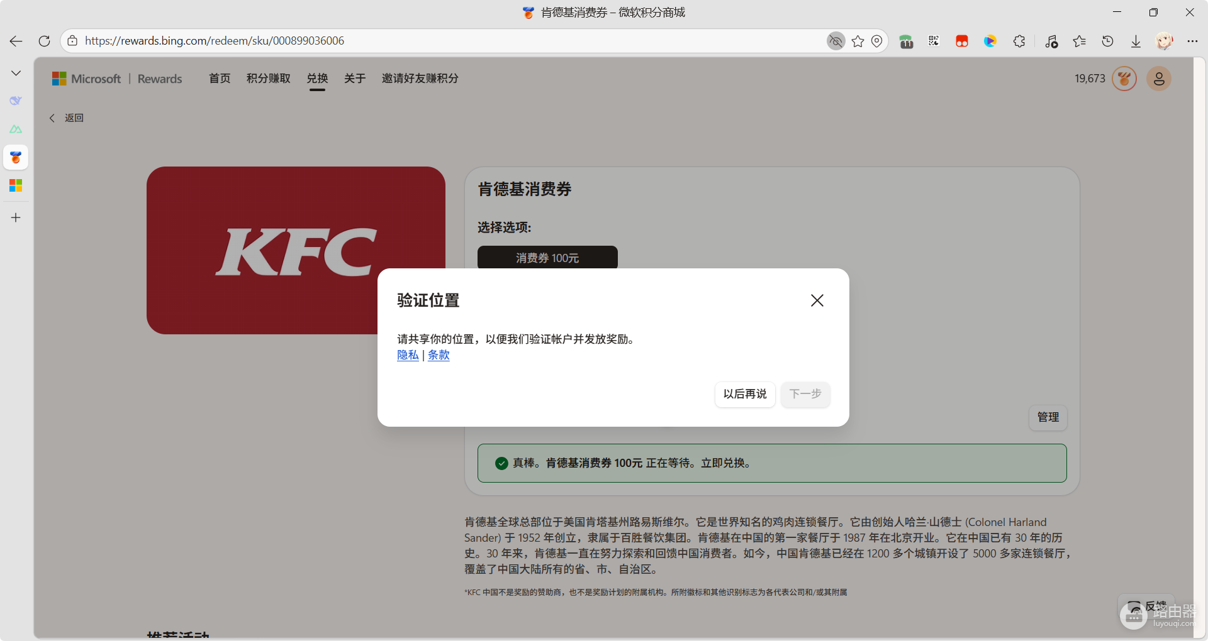
Task: Switch to the blue bird sidebar tab
Action: coord(16,101)
